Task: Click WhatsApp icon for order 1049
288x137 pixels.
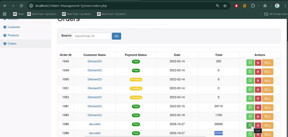Action: pyautogui.click(x=250, y=72)
